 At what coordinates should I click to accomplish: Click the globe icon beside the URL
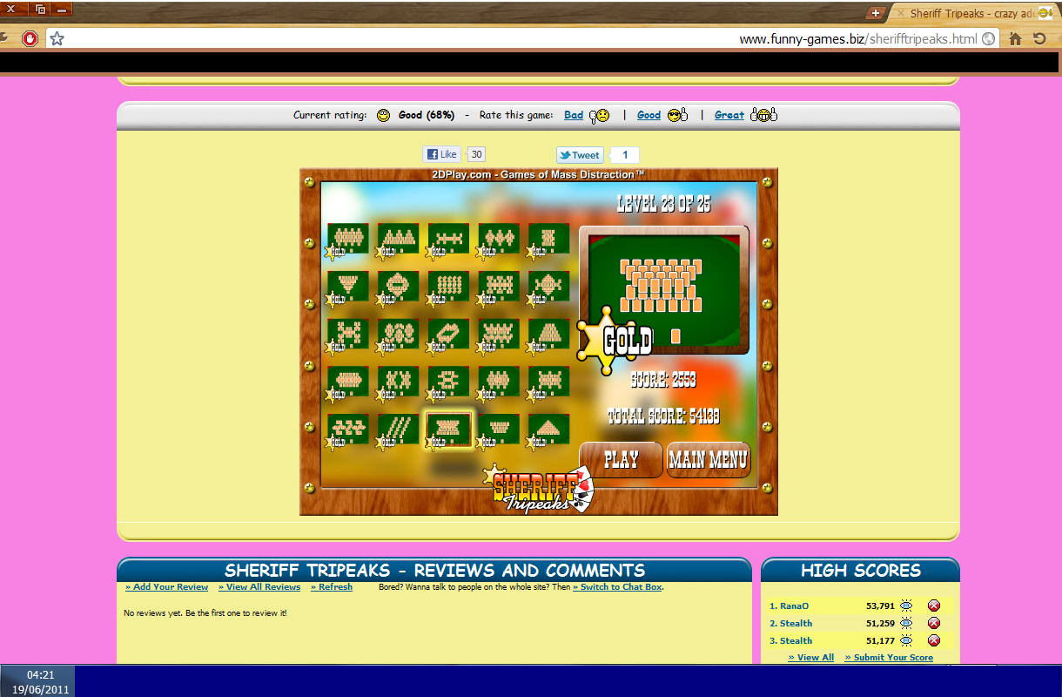(x=988, y=38)
